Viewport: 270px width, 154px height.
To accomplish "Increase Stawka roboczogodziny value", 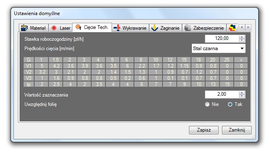I will tap(242, 37).
